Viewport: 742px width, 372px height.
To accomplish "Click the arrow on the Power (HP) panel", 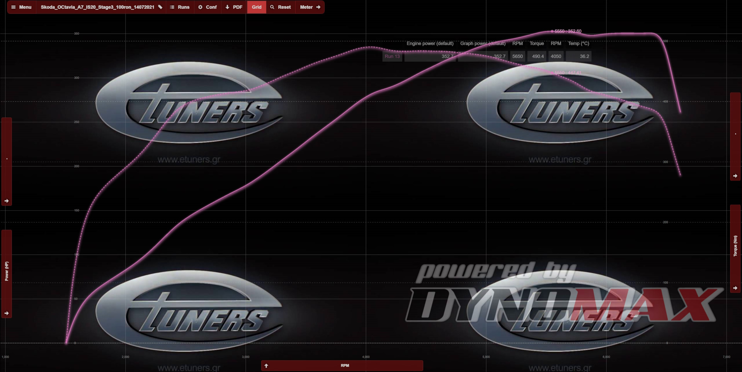I will tap(7, 313).
